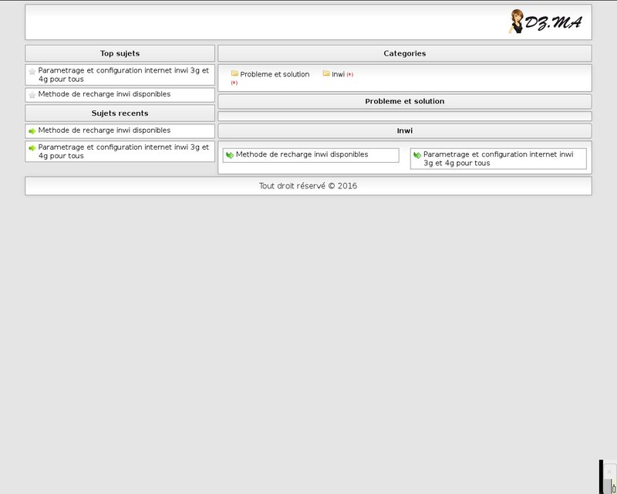
Task: Click green arrow beside Methode de recharge in Sujets recents
Action: 32,131
